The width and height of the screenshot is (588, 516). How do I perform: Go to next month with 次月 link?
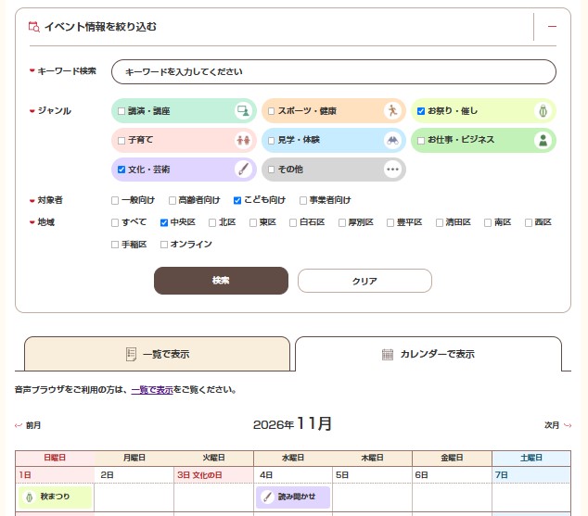[552, 425]
